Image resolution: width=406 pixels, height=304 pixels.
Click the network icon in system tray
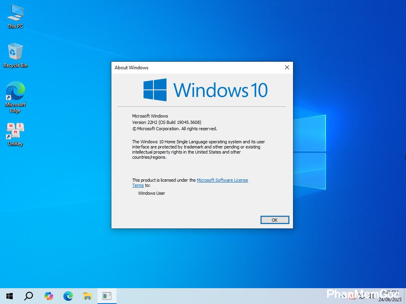click(362, 296)
